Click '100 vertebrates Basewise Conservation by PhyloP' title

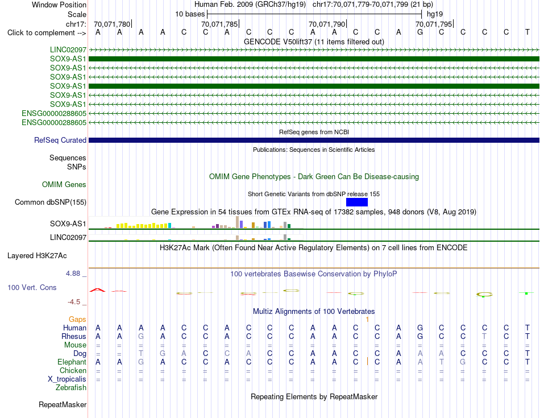[x=314, y=274]
